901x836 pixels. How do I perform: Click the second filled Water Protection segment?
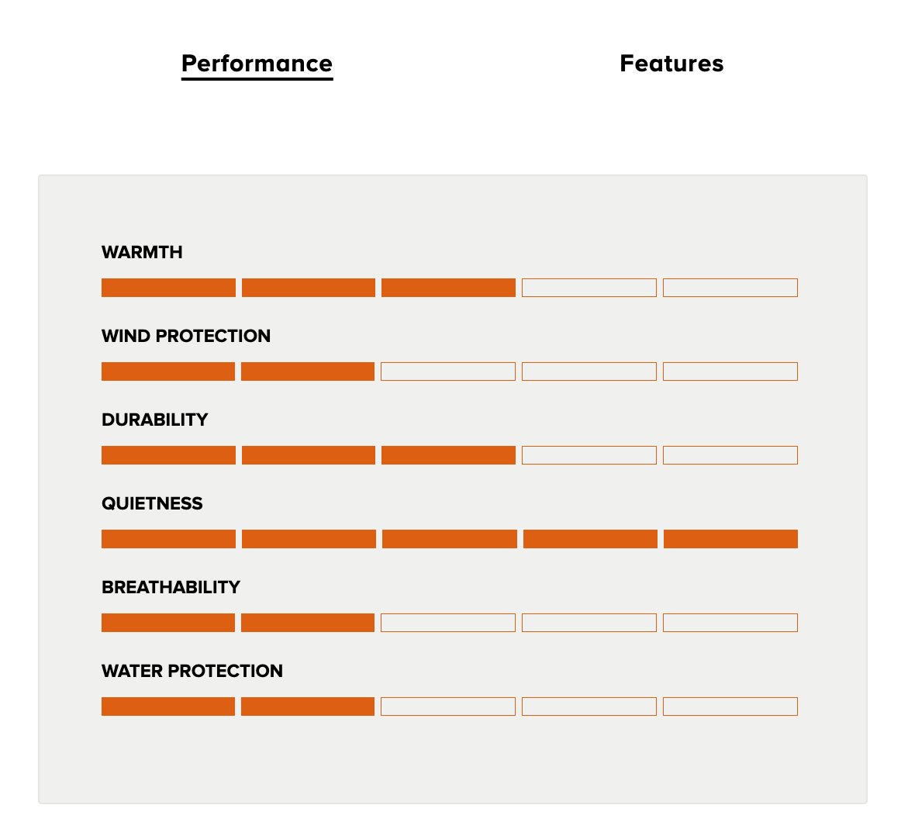pyautogui.click(x=308, y=707)
